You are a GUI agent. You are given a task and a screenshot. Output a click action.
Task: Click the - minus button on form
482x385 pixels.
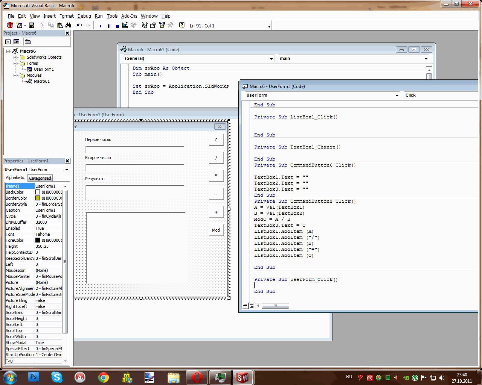click(216, 194)
